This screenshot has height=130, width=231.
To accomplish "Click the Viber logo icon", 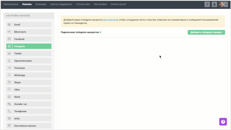I will [x=9, y=89].
